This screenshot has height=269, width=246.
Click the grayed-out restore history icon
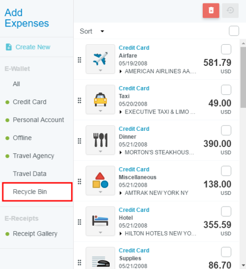[x=230, y=10]
